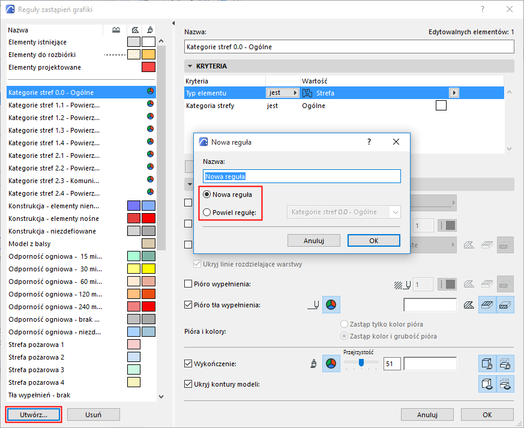Click the line type column header icon
The width and height of the screenshot is (524, 428).
116,30
